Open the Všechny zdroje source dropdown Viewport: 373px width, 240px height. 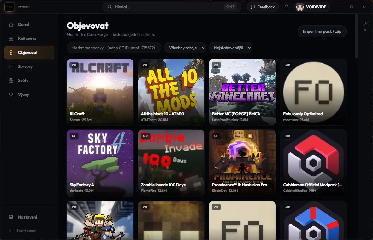(x=185, y=48)
